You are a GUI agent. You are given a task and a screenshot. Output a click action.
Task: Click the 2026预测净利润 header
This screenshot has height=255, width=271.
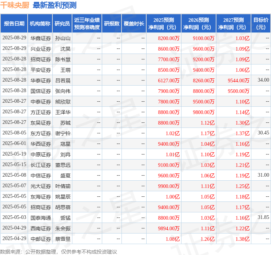click(x=199, y=24)
